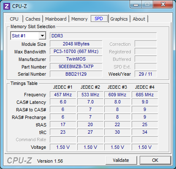Close the CPU-Z window
This screenshot has width=176, height=169.
163,4
